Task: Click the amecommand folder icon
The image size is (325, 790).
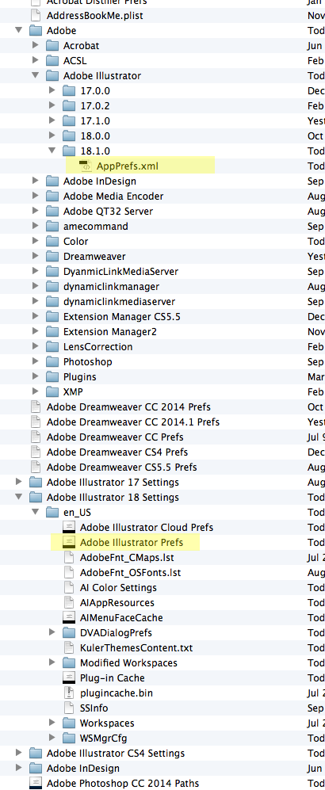Action: (x=52, y=226)
